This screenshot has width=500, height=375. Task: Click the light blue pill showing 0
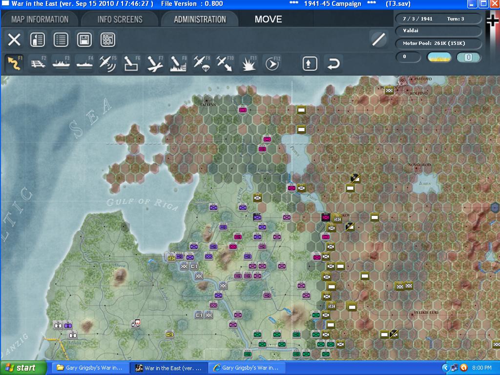(468, 57)
